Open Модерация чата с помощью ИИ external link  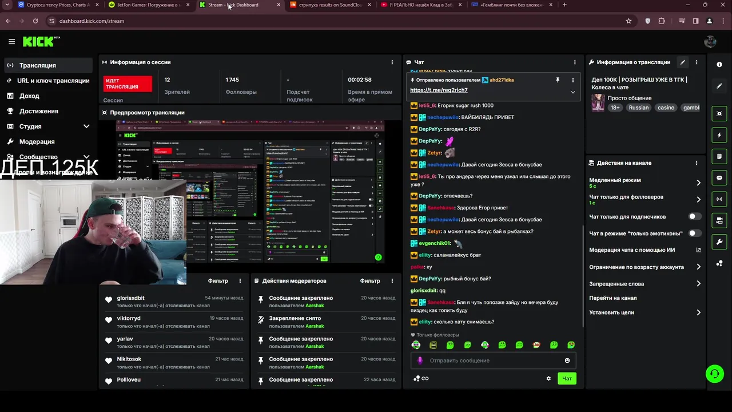[698, 250]
